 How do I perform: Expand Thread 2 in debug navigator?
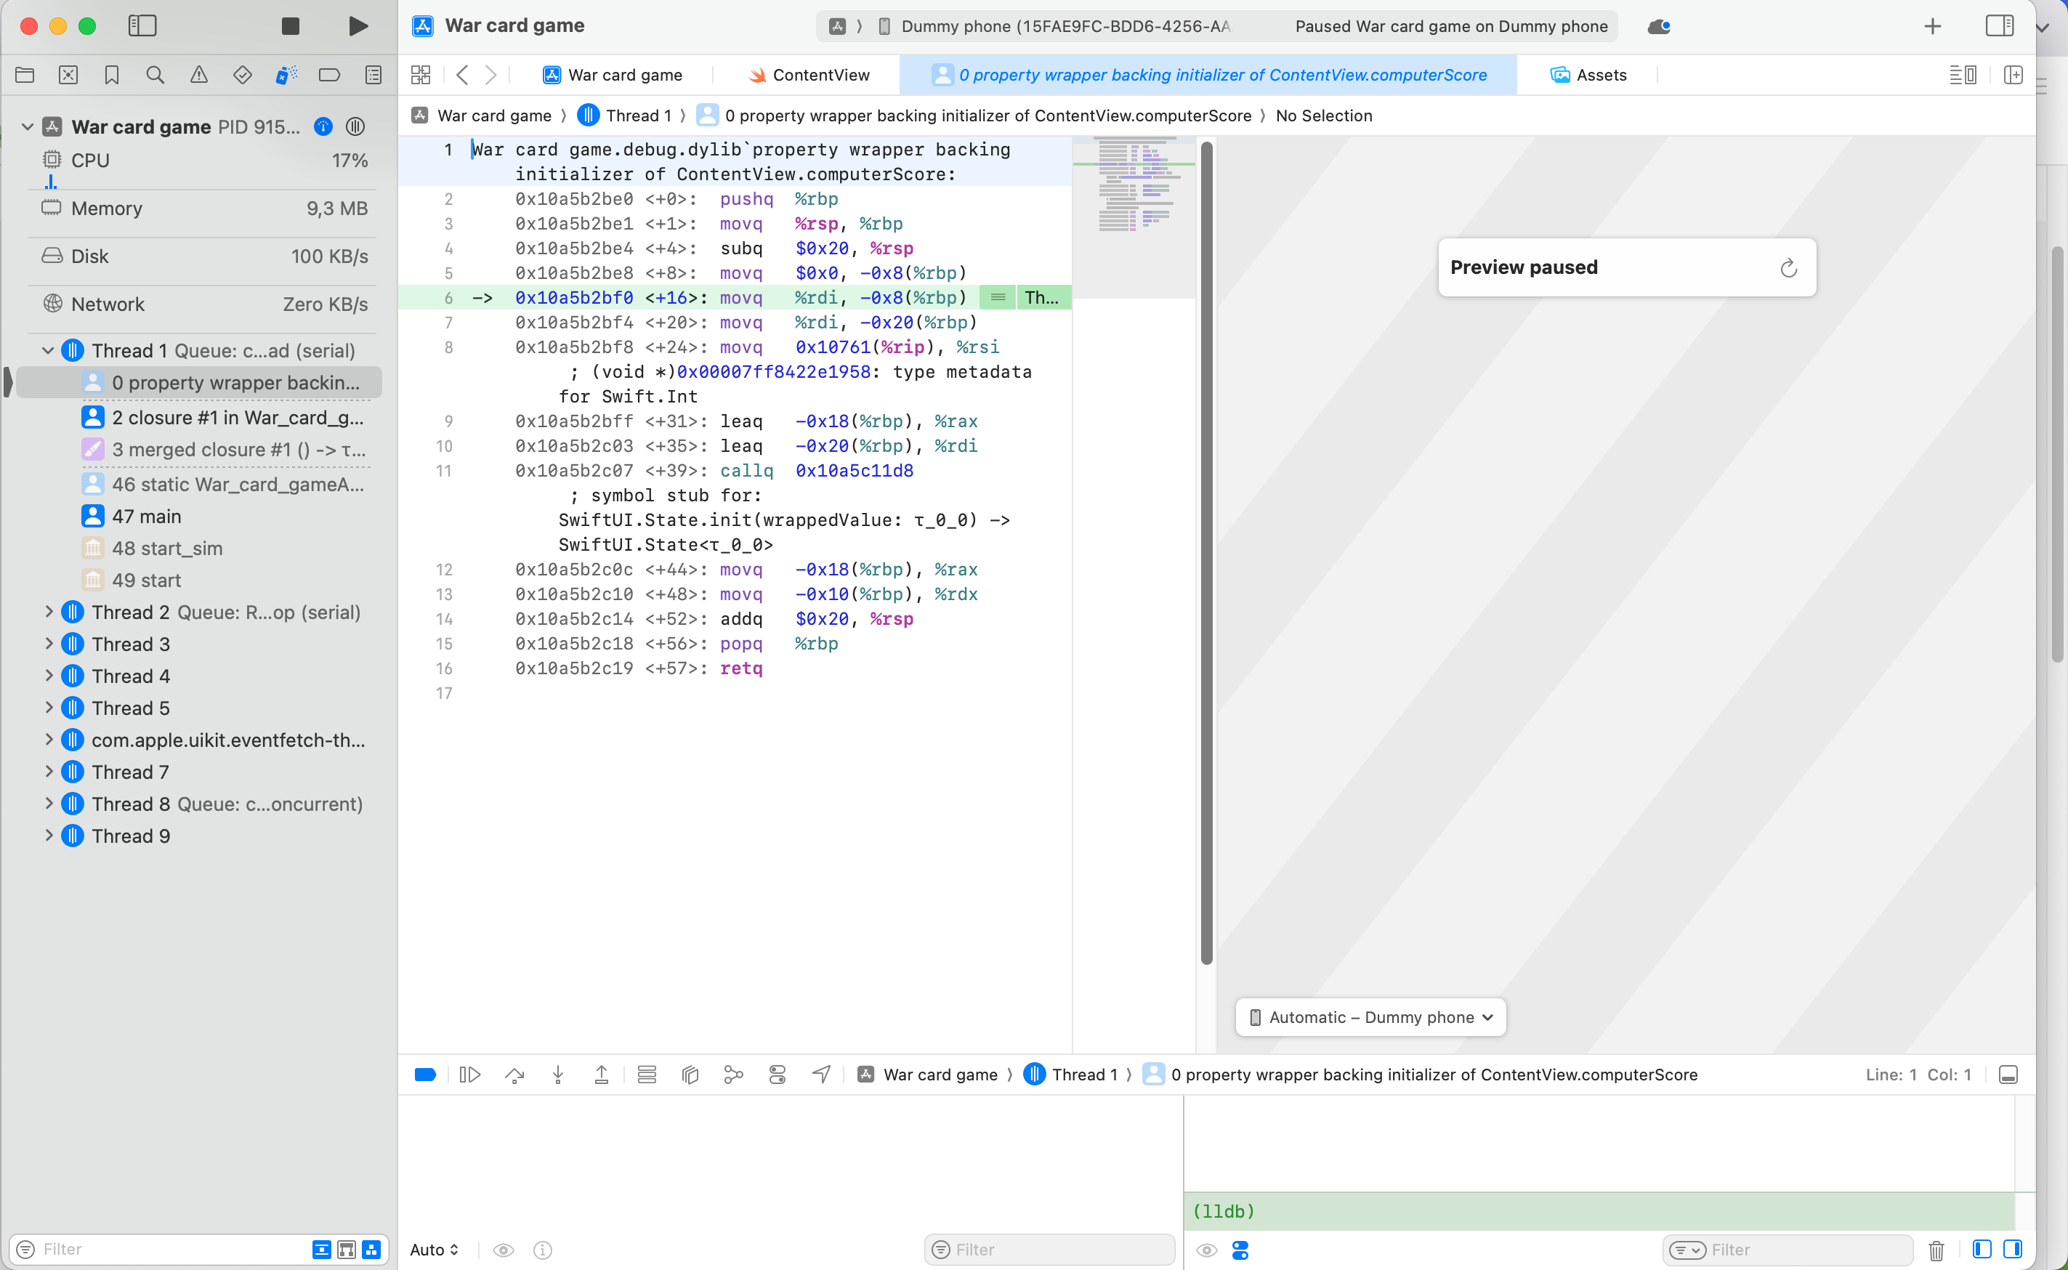point(48,612)
